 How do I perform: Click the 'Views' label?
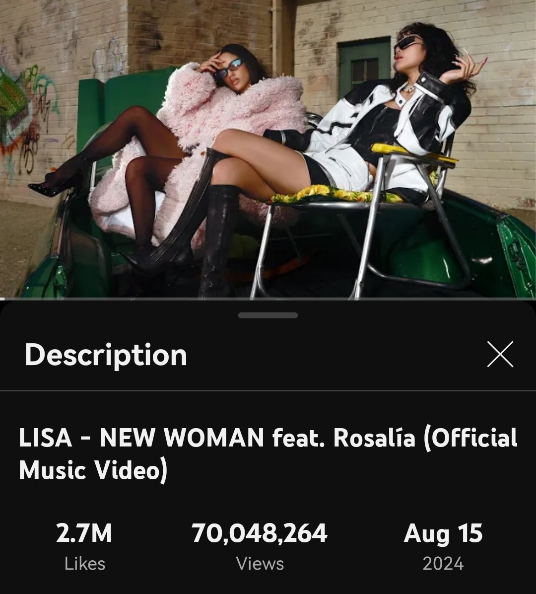coord(260,563)
